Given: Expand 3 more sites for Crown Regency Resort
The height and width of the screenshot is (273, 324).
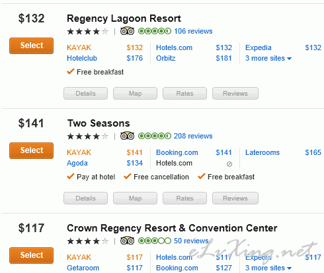Looking at the screenshot, I should point(268,268).
